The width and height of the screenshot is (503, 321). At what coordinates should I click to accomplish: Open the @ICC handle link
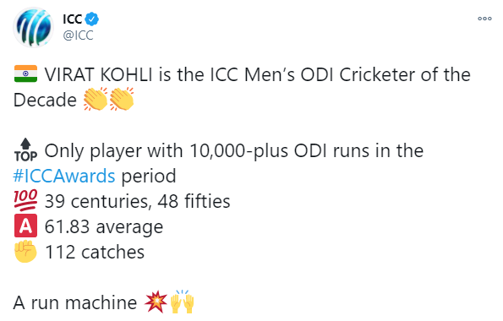78,35
